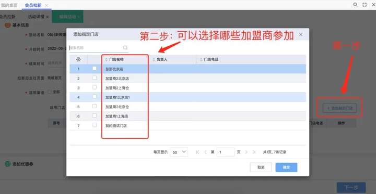Click the 添加指定门店 button behind the dialog
This screenshot has width=376, height=194.
(x=339, y=108)
